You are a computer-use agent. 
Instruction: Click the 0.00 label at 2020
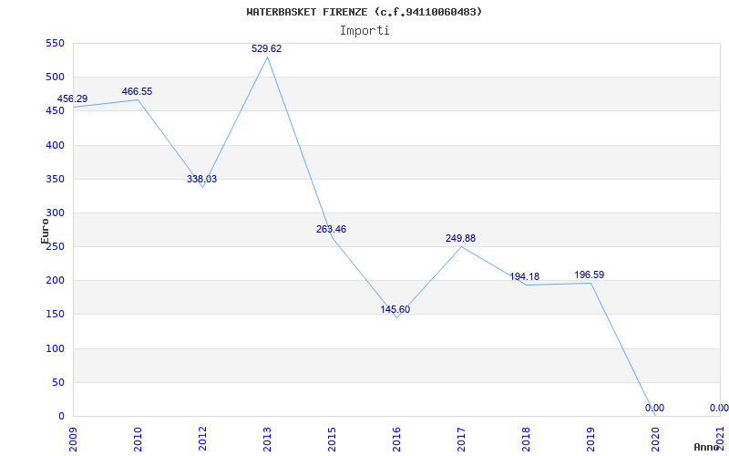click(x=654, y=408)
